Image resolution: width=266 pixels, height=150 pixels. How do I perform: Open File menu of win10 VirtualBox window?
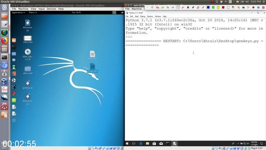pyautogui.click(x=128, y=9)
